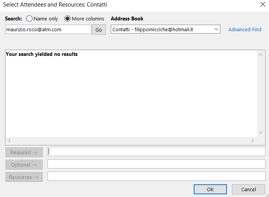Image resolution: width=269 pixels, height=197 pixels.
Task: Dismiss dialog with the Cancel button
Action: [x=249, y=189]
